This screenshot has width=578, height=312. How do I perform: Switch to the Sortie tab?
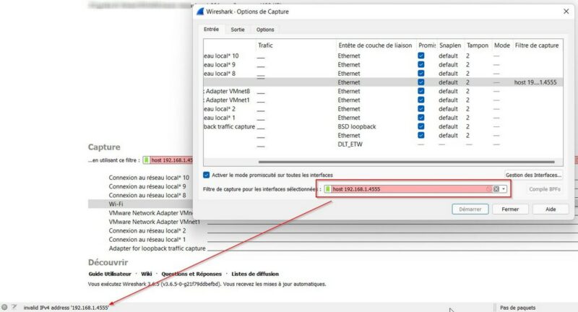point(238,30)
